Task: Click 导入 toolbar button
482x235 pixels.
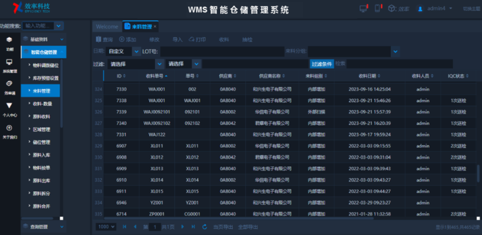Action: [178, 39]
